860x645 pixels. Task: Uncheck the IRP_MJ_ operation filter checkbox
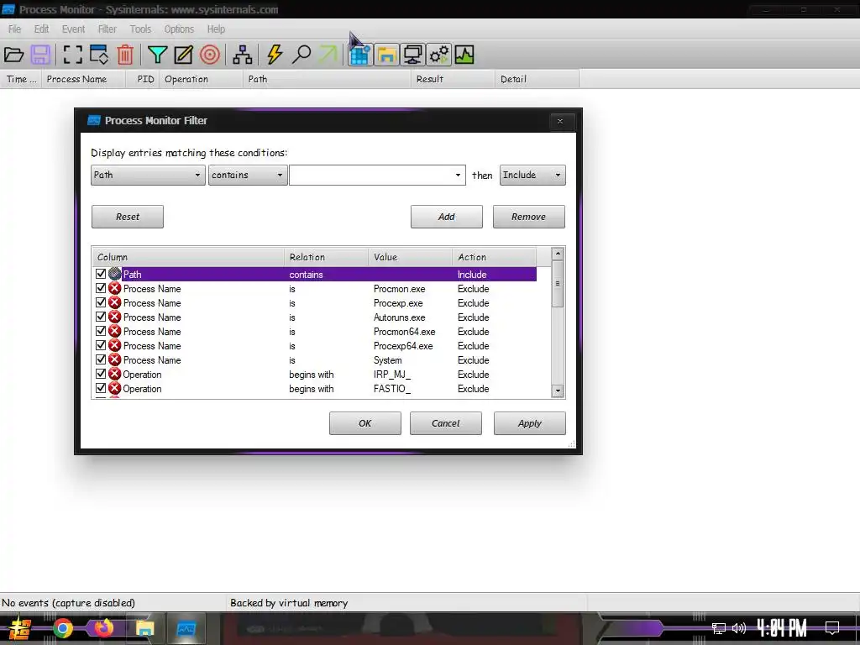click(x=101, y=374)
